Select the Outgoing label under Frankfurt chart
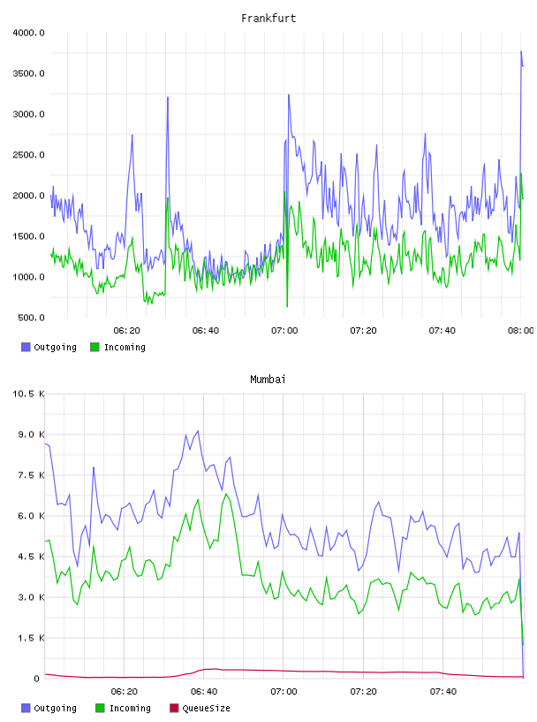This screenshot has width=537, height=722. click(55, 347)
